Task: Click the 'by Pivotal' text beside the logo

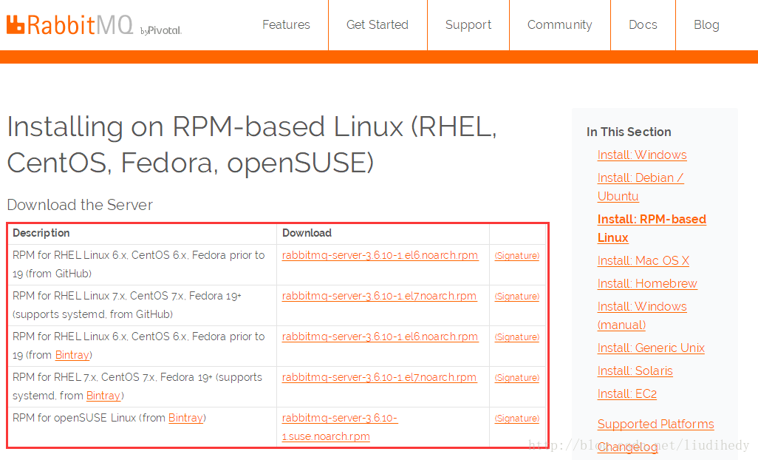Action: [161, 30]
